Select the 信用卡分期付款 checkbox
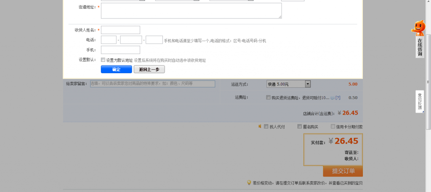This screenshot has width=431, height=192. [333, 126]
